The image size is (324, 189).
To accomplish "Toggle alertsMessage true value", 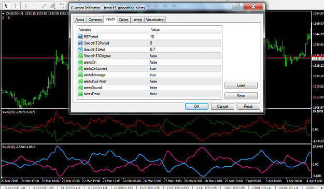I will click(185, 75).
